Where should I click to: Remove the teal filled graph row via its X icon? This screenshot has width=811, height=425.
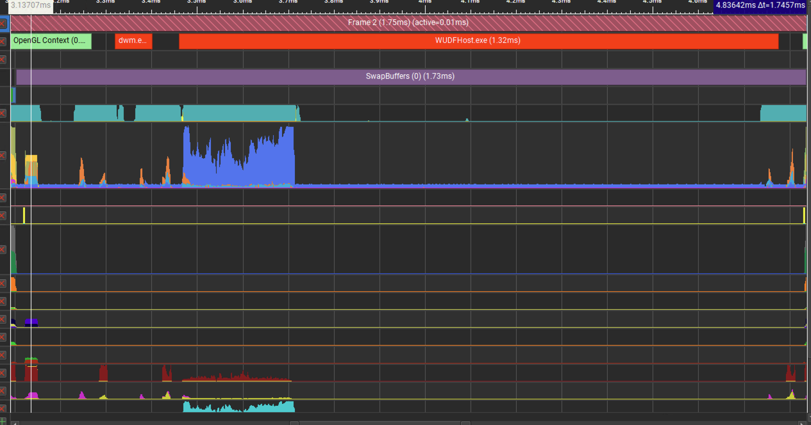[3, 113]
